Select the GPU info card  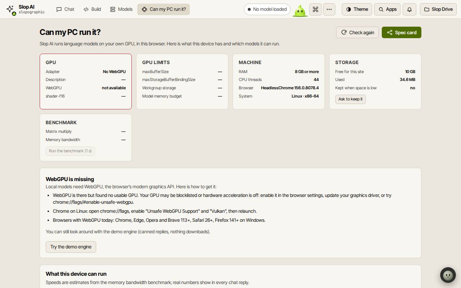pos(86,81)
